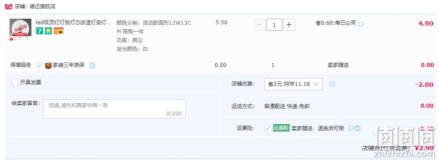Click the red 保 warranty badge icon
Image resolution: width=439 pixels, height=161 pixels.
48,66
